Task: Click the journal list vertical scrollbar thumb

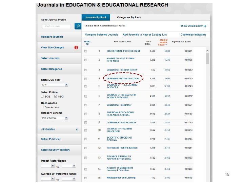Action: 207,58
